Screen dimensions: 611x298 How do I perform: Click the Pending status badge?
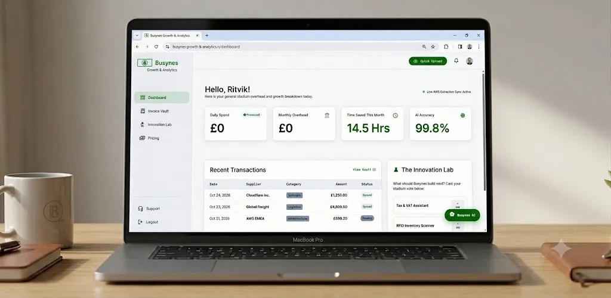(367, 218)
